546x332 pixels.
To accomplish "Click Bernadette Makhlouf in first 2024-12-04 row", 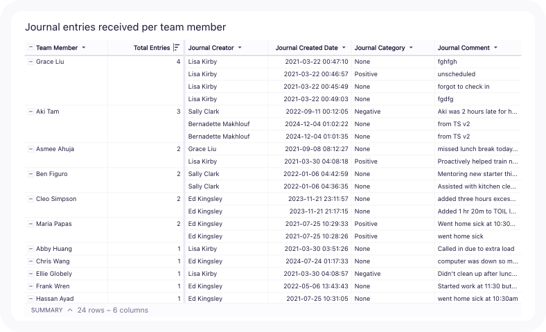I will click(219, 124).
